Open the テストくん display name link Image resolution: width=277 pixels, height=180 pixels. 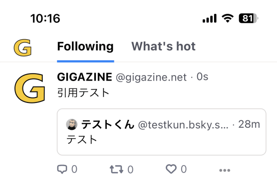pyautogui.click(x=108, y=124)
